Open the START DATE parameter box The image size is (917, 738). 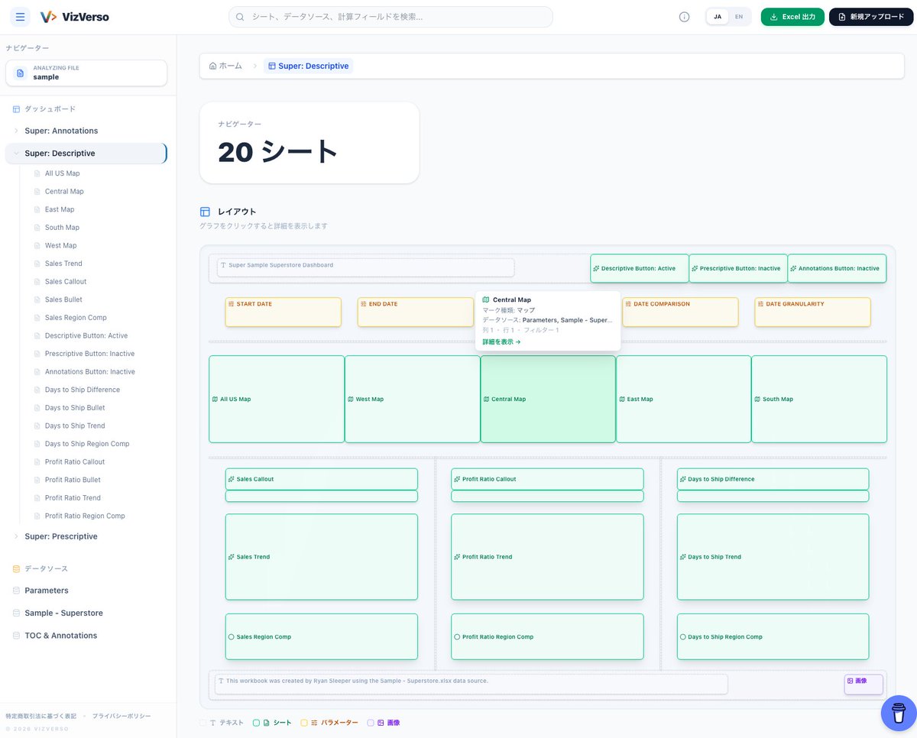(x=284, y=312)
